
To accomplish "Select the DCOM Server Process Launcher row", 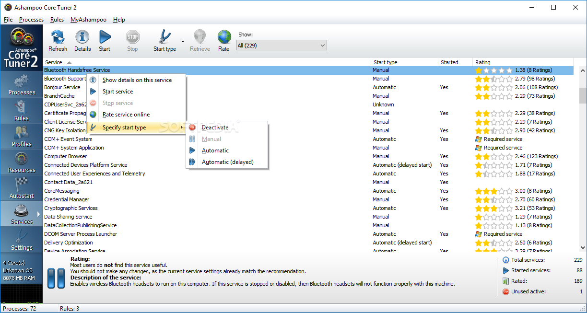I will click(x=308, y=234).
